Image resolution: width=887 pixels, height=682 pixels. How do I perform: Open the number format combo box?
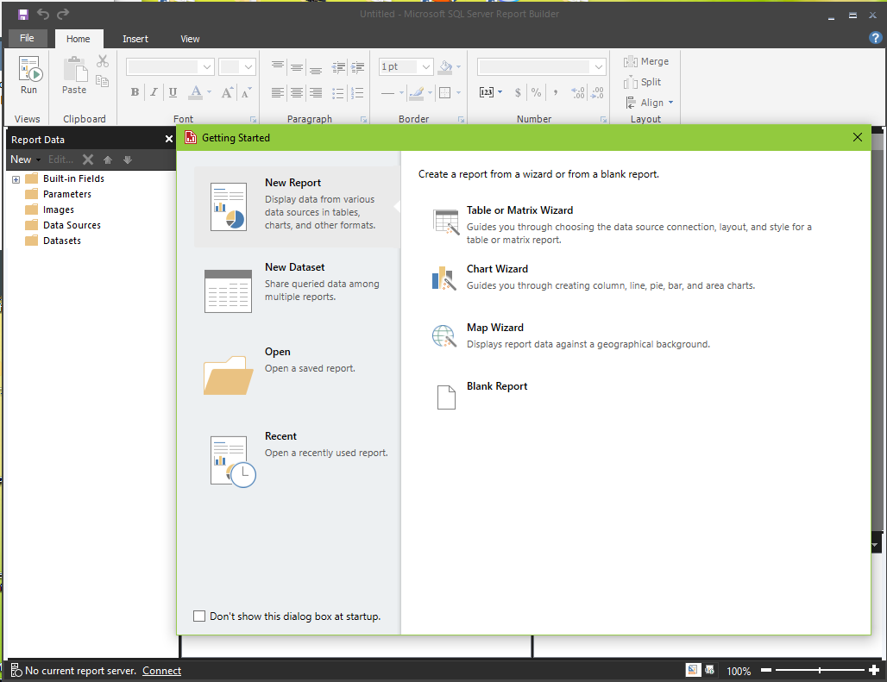tap(541, 66)
